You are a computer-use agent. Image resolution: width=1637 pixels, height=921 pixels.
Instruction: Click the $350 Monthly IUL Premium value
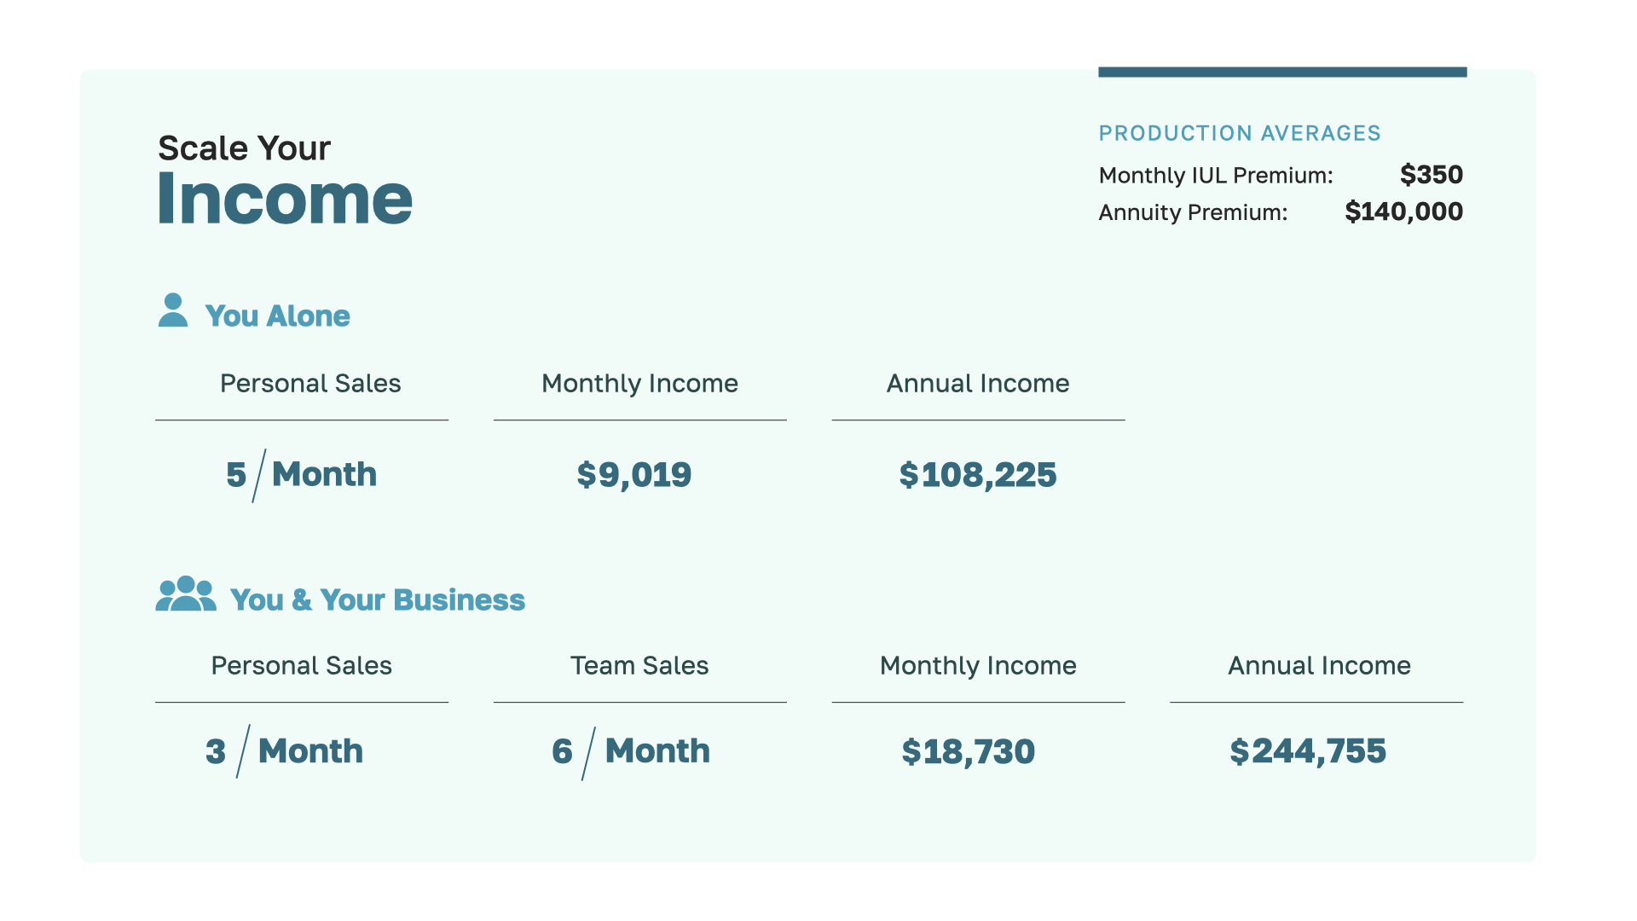(1431, 175)
